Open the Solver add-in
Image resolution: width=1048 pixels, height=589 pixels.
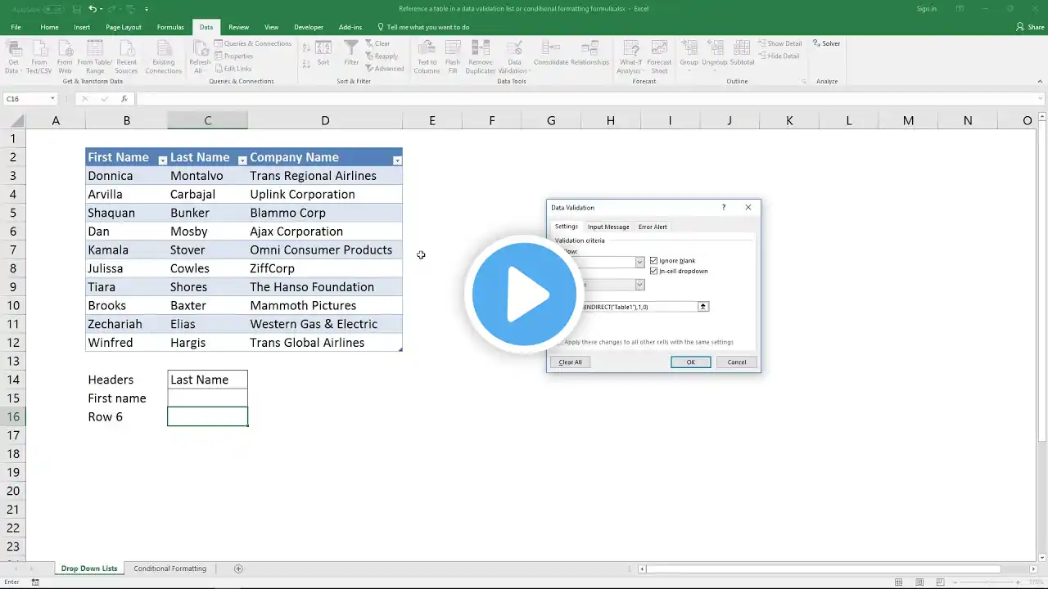coord(826,43)
